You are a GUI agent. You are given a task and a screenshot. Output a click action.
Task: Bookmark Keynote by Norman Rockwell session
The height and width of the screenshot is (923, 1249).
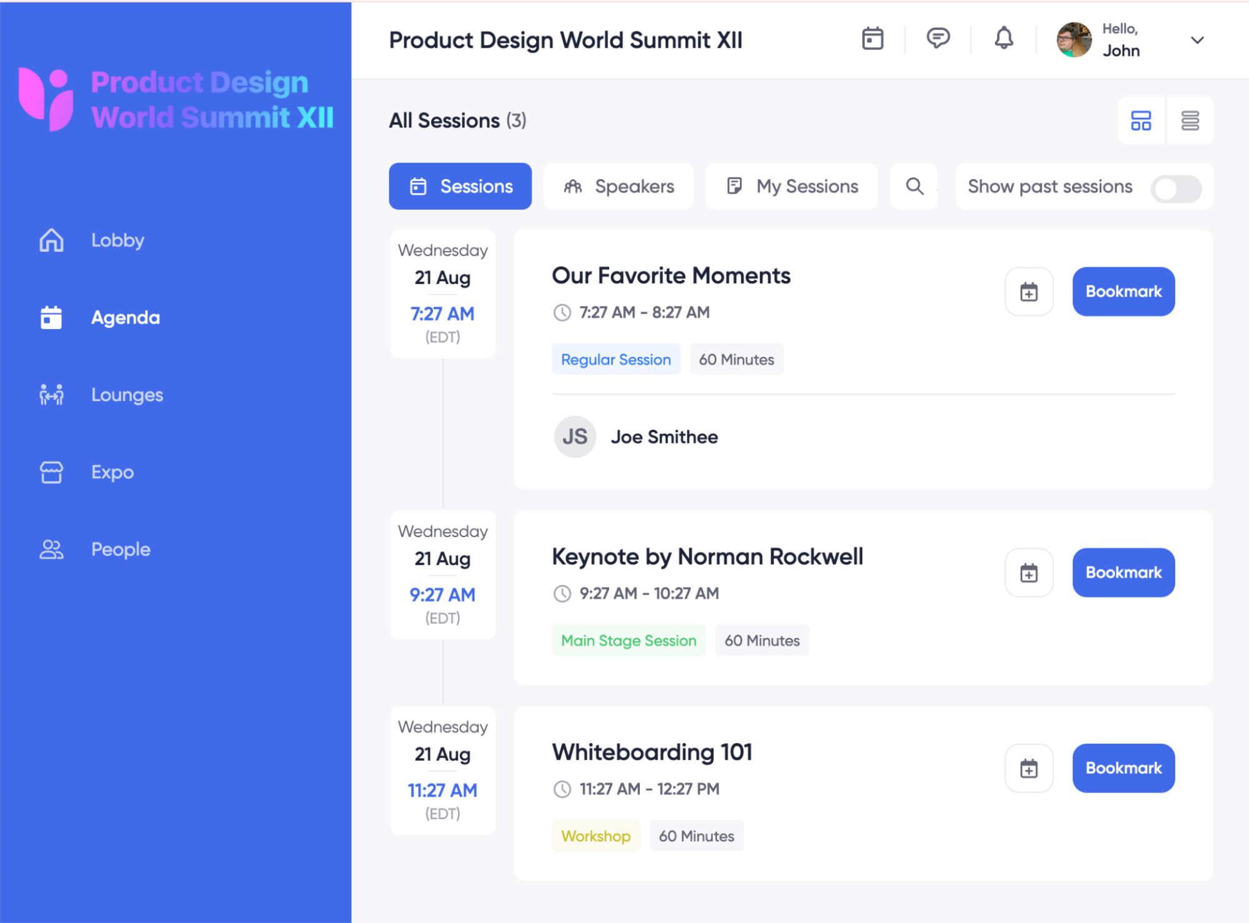click(x=1123, y=573)
